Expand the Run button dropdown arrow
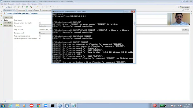Image resolution: width=193 pixels, height=108 pixels. 29,7
